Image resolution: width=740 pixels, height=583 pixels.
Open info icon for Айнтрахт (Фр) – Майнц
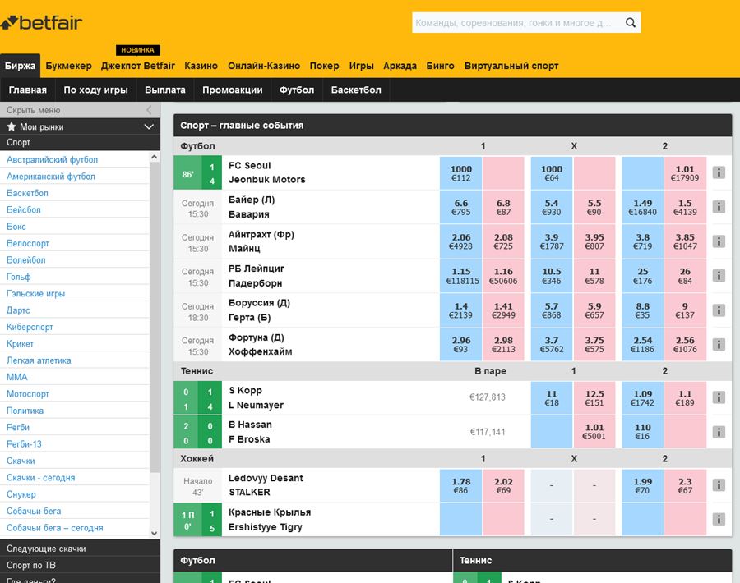click(719, 241)
